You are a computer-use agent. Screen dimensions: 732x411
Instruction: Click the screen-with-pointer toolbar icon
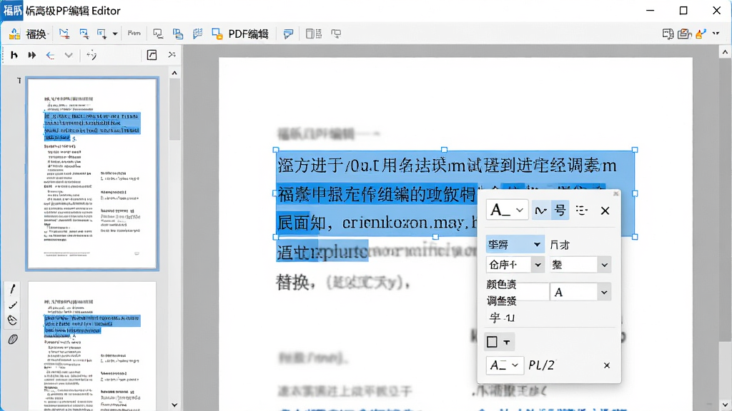(158, 34)
